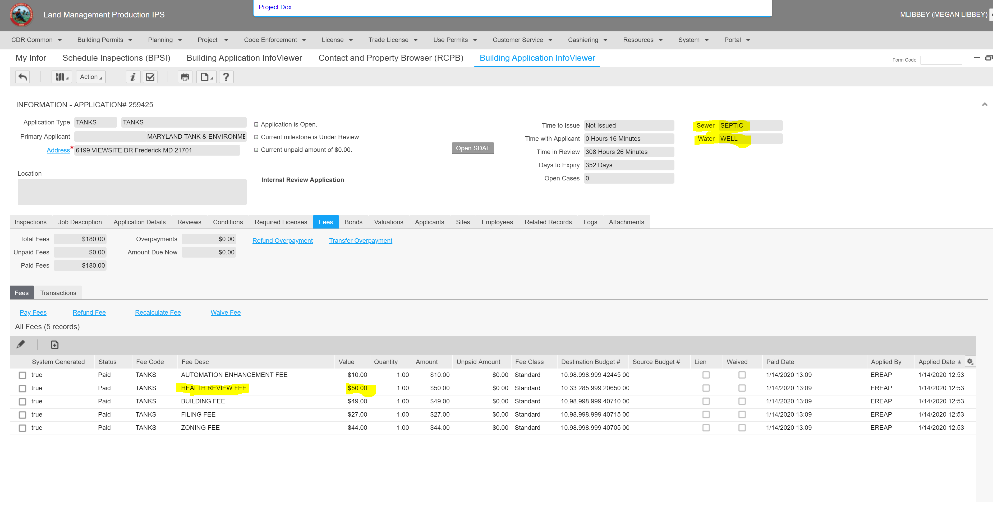Click the add record icon above fees grid
The height and width of the screenshot is (508, 993).
point(55,345)
